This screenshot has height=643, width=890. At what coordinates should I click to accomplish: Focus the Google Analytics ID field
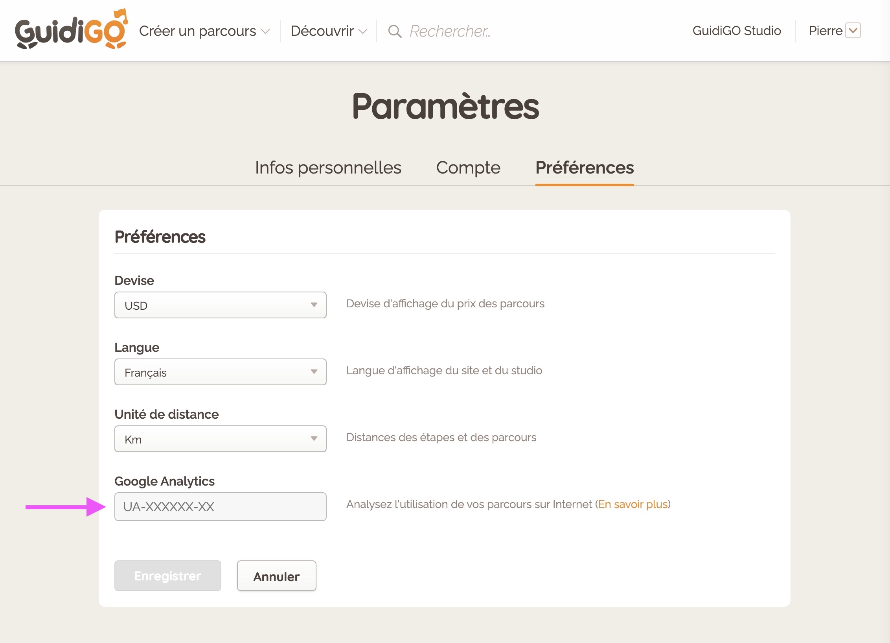pos(220,506)
